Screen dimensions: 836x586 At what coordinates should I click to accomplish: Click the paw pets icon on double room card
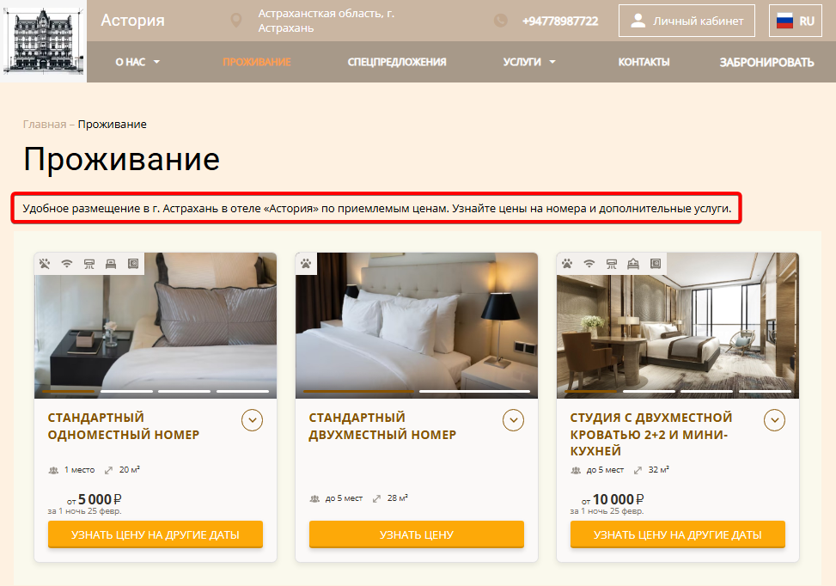coord(306,264)
